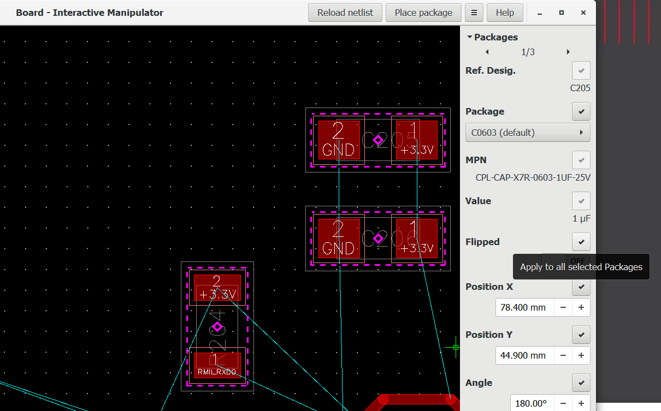Select C205 origin diamond marker

click(378, 140)
